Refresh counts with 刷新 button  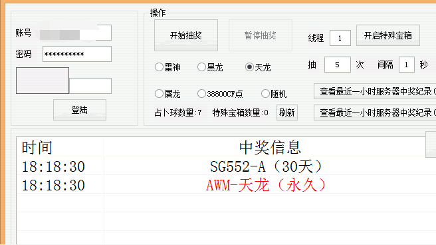[287, 113]
